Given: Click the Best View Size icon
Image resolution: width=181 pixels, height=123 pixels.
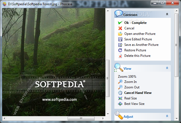Looking at the screenshot, I should tap(120, 104).
